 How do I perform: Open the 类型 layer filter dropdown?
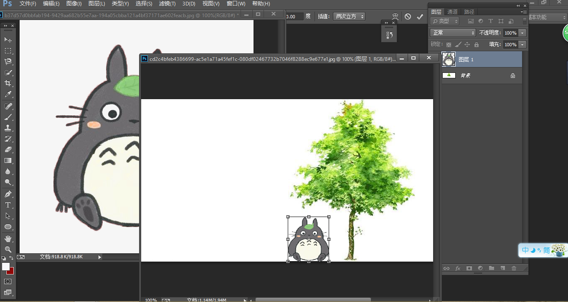[445, 21]
